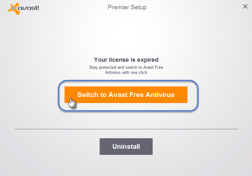
Task: Click the horizontal divider above Uninstall
Action: click(126, 129)
